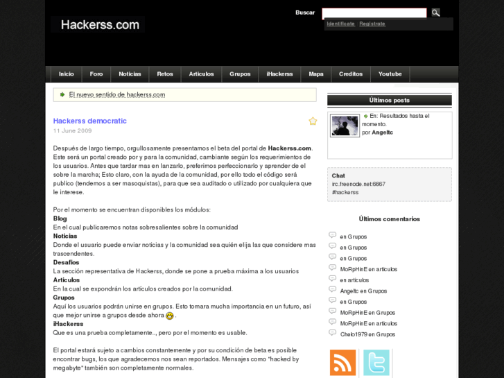This screenshot has height=378, width=504.
Task: Click the irc.freenode.net:6667 chat address
Action: 358,184
